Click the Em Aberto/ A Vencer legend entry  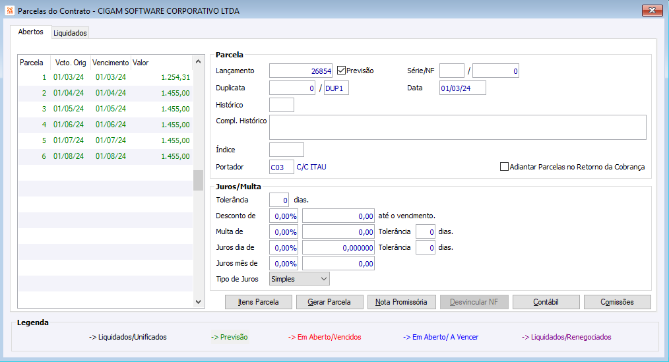click(x=441, y=337)
